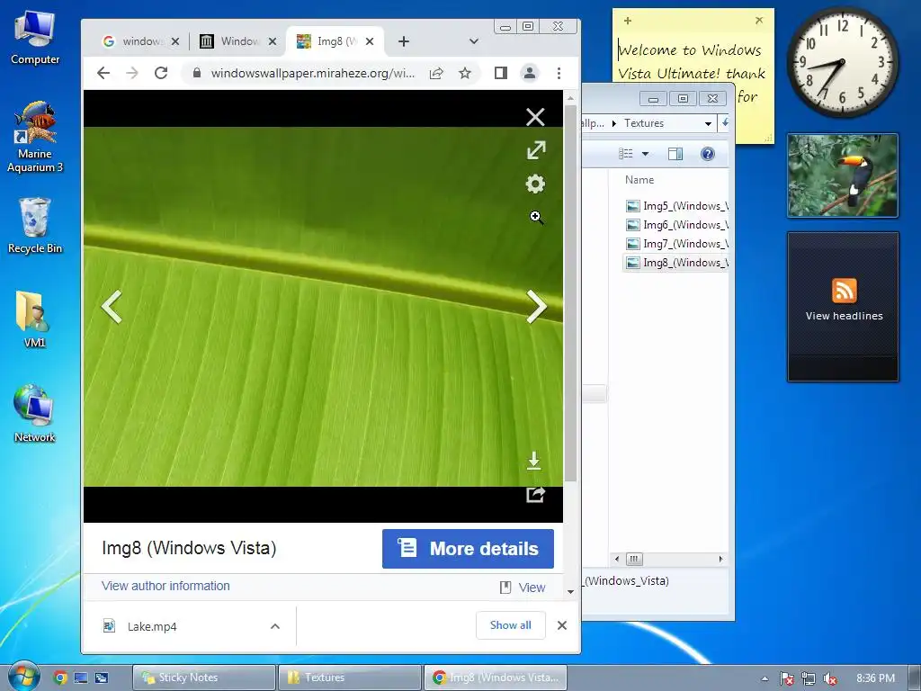Open View author information link
The height and width of the screenshot is (691, 921).
point(165,586)
